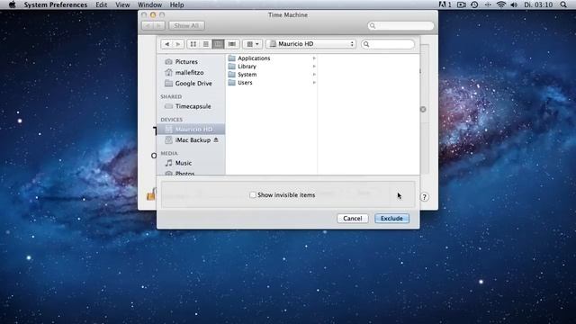Select Mauricio HD under Devices

(191, 129)
